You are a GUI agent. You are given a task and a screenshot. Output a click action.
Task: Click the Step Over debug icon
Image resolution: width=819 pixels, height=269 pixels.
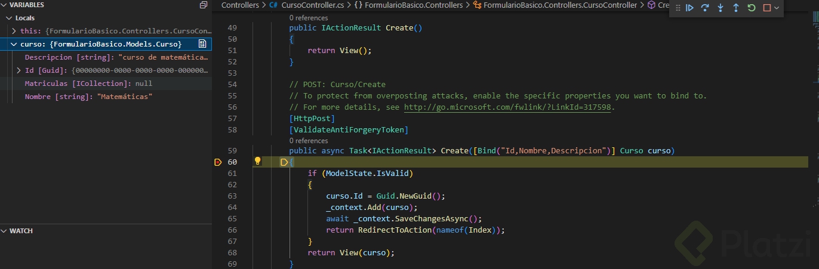click(x=705, y=8)
